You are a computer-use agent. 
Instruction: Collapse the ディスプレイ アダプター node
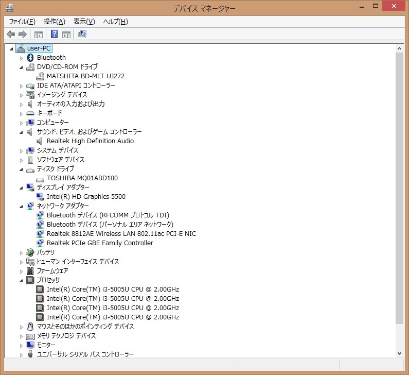coord(22,188)
